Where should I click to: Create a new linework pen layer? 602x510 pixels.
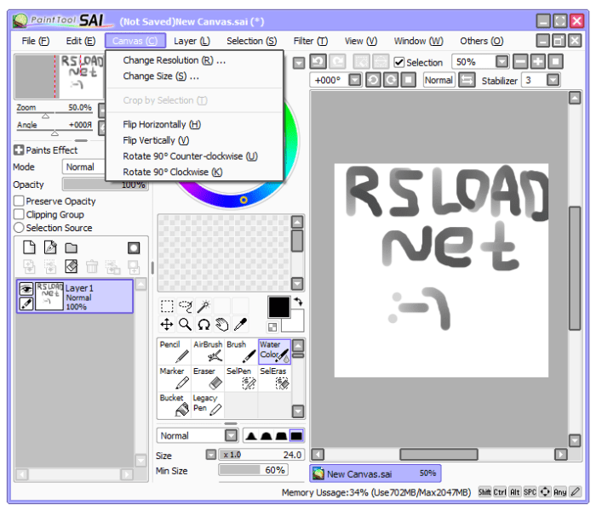50,247
